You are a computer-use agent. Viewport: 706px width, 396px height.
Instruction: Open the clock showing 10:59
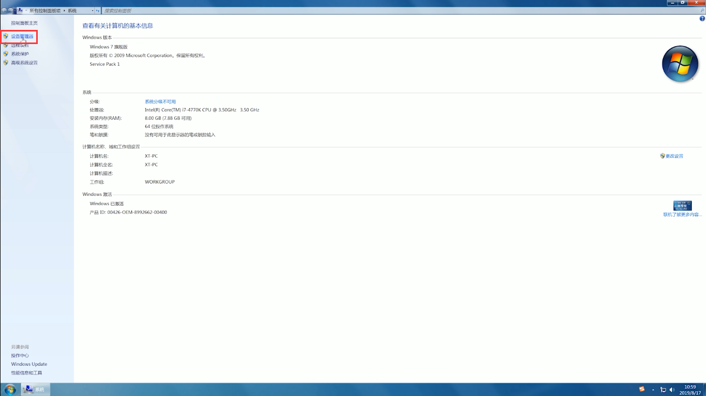tap(690, 389)
